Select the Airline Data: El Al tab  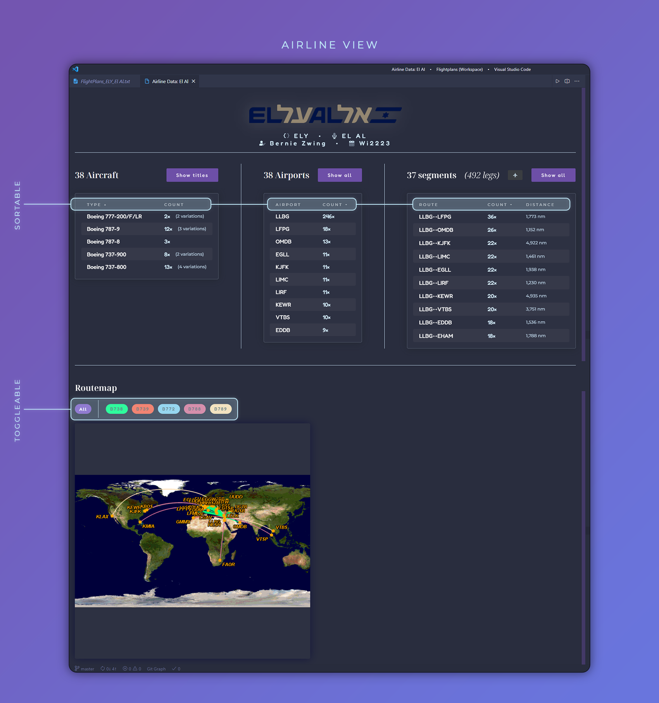point(170,81)
